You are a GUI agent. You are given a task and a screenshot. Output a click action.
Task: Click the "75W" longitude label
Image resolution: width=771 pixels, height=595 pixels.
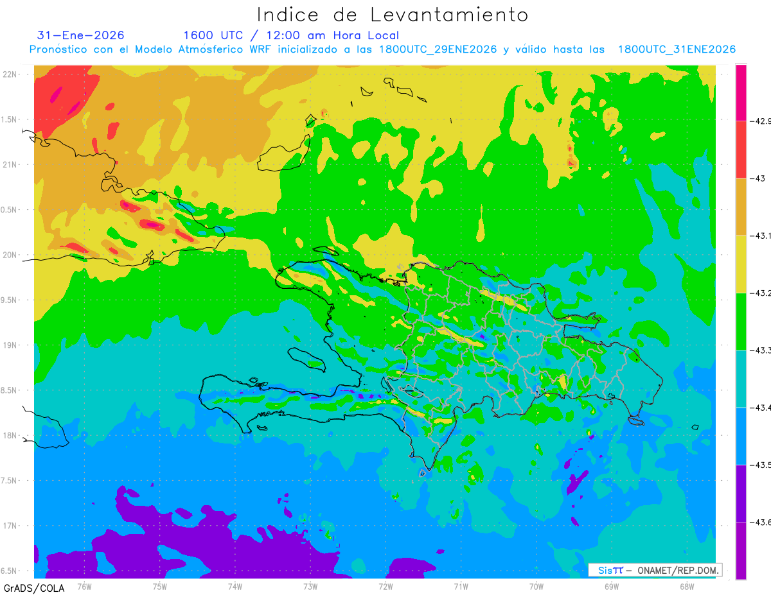tap(159, 586)
